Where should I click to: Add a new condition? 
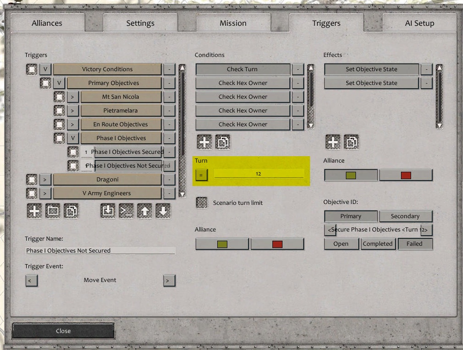[204, 142]
